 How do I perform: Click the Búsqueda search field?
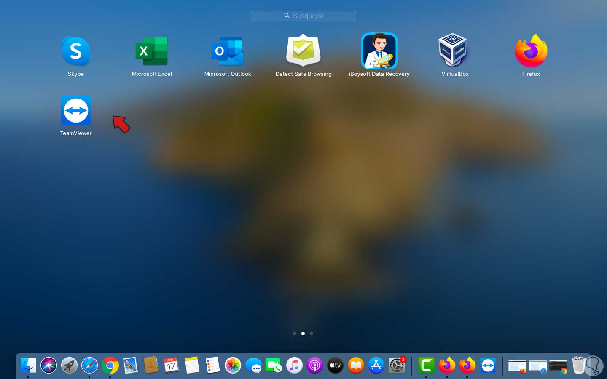pyautogui.click(x=303, y=16)
